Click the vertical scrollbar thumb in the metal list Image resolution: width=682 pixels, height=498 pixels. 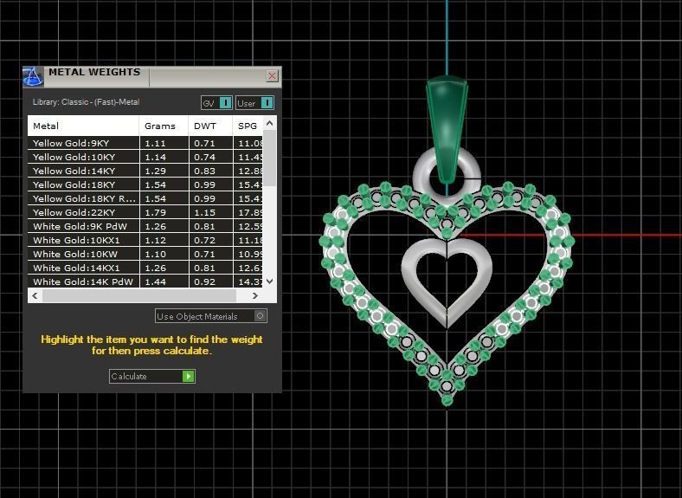coord(270,158)
